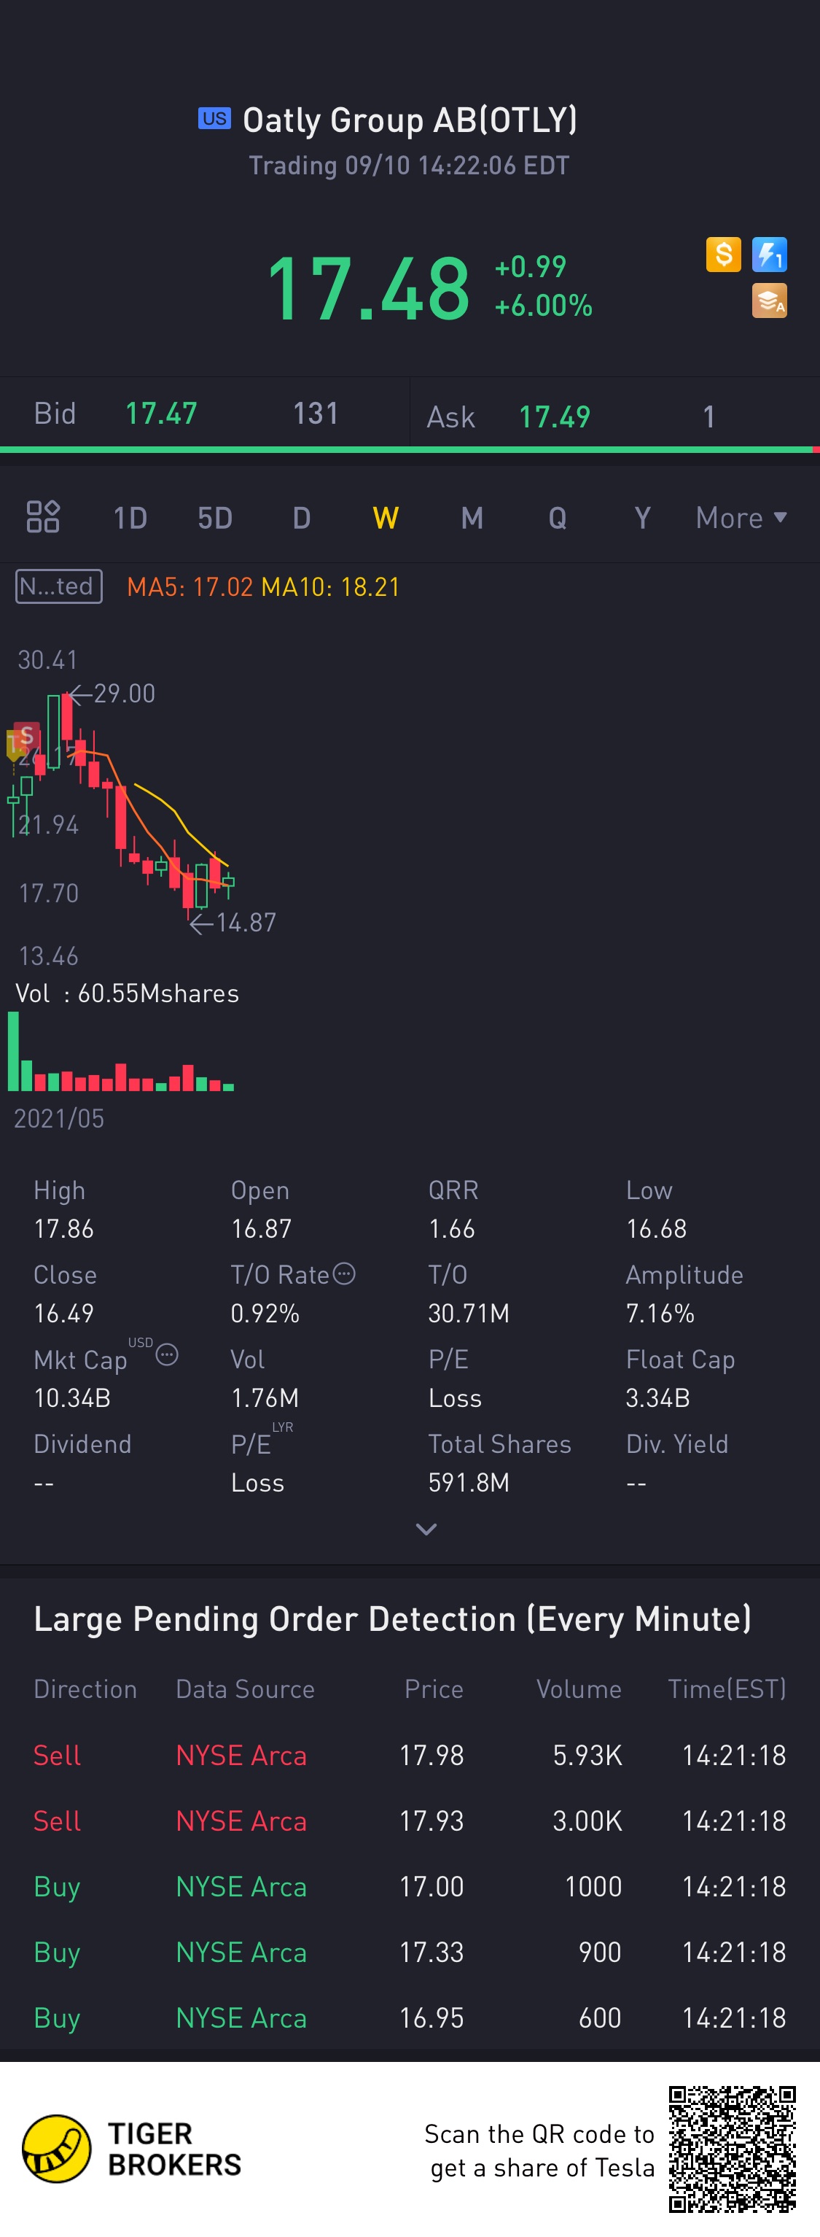Tap the Bid price 17.47

pos(161,414)
